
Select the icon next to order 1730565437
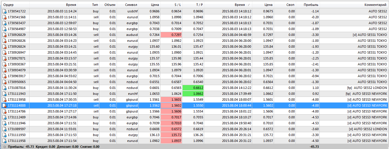[4, 23]
